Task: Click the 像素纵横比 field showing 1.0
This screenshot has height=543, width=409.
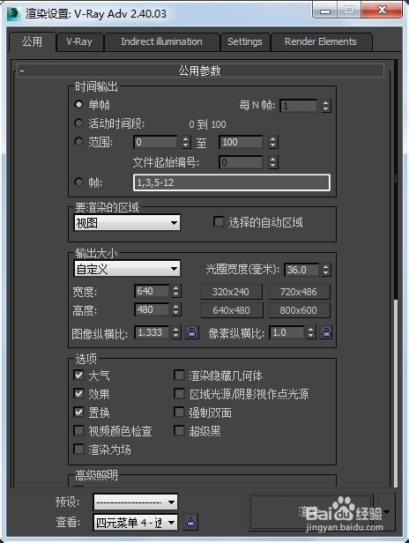Action: click(x=286, y=332)
